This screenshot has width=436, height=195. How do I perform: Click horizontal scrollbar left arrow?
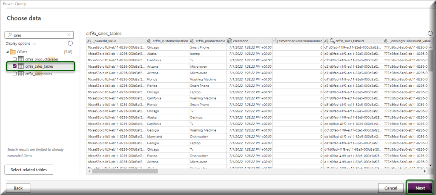[x=89, y=172]
